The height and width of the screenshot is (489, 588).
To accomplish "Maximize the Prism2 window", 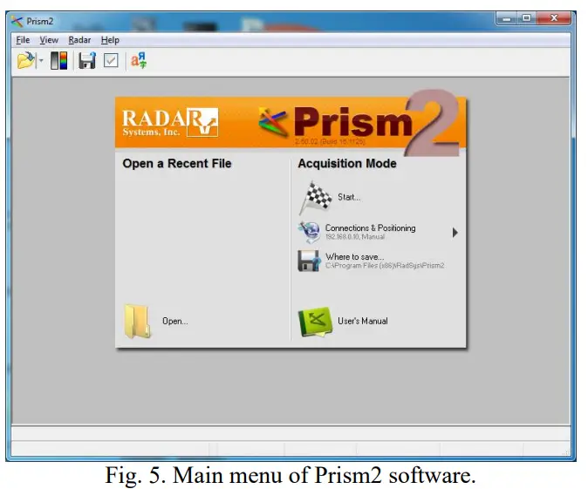I will click(527, 18).
